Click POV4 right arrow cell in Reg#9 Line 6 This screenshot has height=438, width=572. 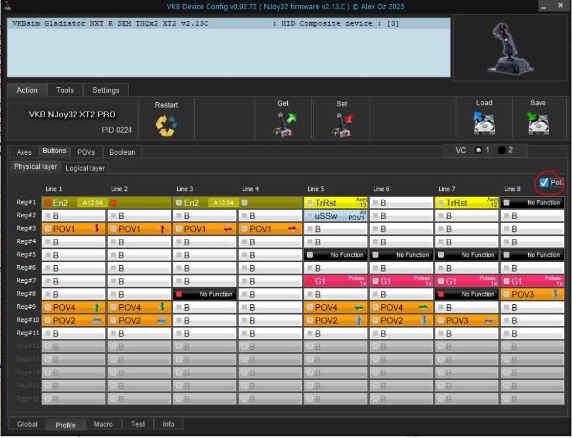(401, 307)
